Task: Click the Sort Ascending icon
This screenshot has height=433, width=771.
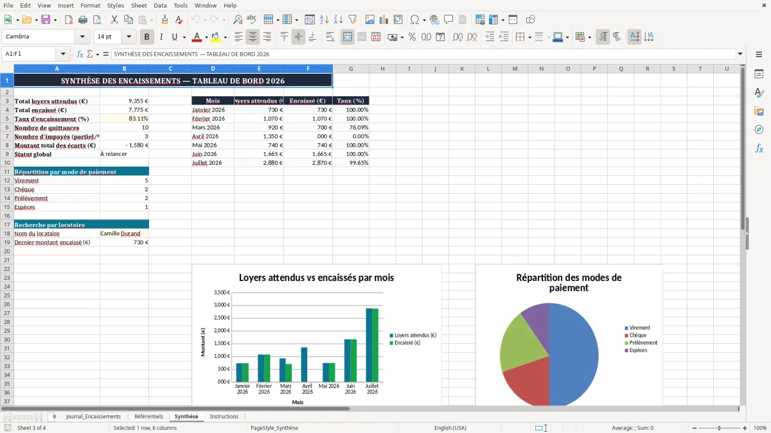Action: click(x=324, y=20)
